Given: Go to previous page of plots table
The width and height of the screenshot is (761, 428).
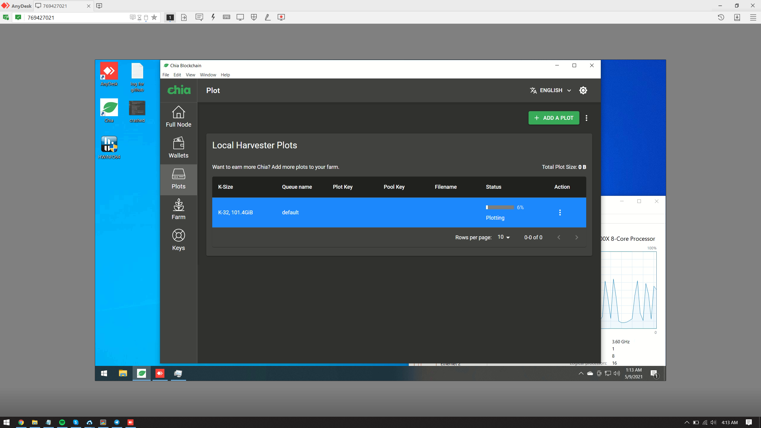Looking at the screenshot, I should 559,237.
